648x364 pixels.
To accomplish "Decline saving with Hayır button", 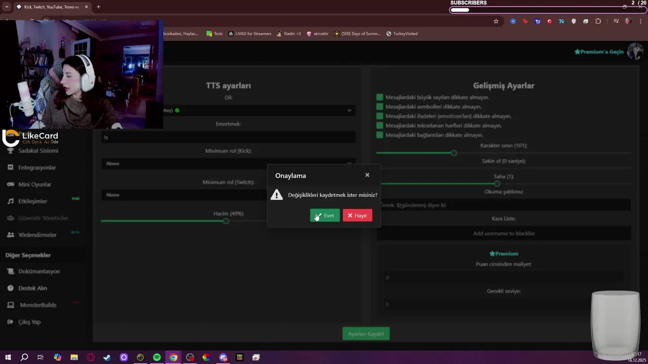I will tap(357, 216).
